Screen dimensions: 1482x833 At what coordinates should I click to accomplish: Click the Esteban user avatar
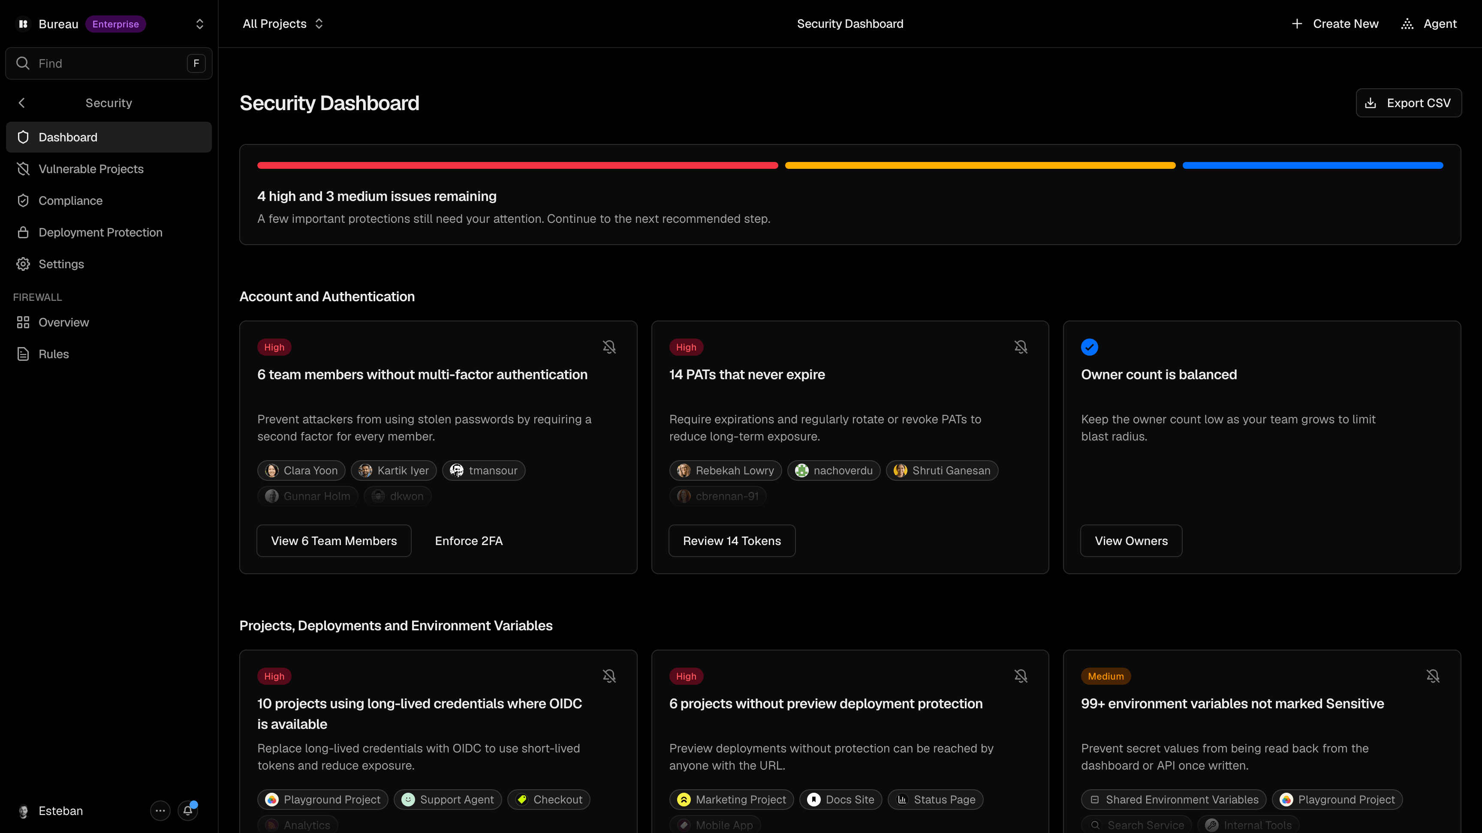(24, 811)
